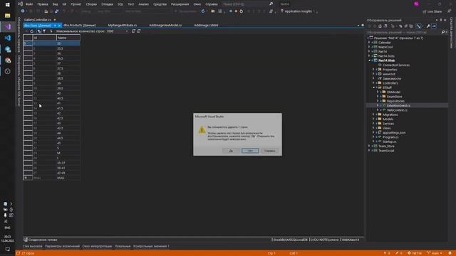Toggle the highlighted sync view icon in Solution Explorer
This screenshot has height=256, width=456.
click(x=418, y=26)
